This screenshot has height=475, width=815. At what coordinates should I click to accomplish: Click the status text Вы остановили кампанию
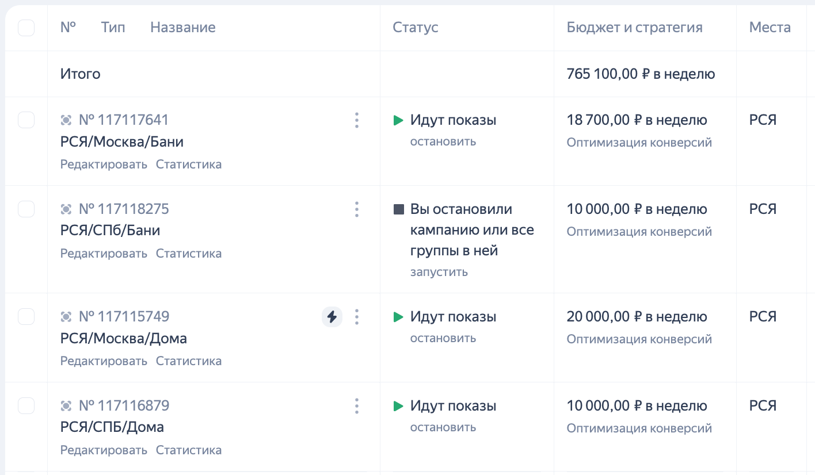pyautogui.click(x=472, y=230)
